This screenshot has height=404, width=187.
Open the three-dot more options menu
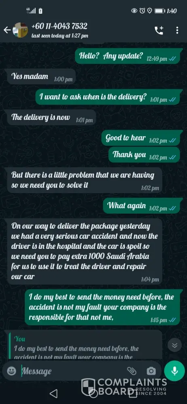(x=177, y=30)
